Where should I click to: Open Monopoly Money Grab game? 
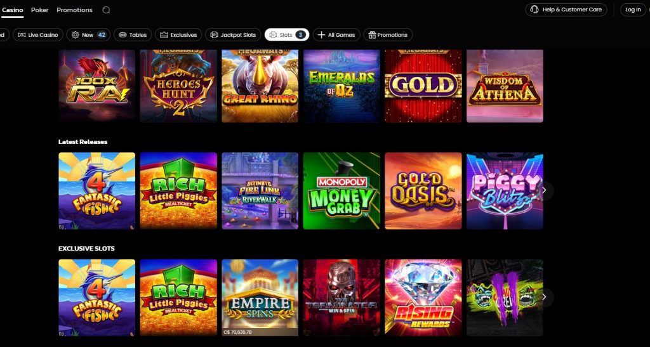[342, 191]
